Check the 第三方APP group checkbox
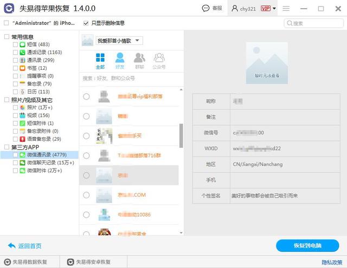 click(7, 147)
